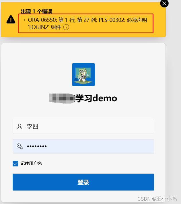Viewport: 181px width, 204px height.
Task: Uncheck the 记住用户名 checkbox
Action: [15, 164]
